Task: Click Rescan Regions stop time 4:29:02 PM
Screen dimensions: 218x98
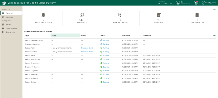Action: coord(151,82)
